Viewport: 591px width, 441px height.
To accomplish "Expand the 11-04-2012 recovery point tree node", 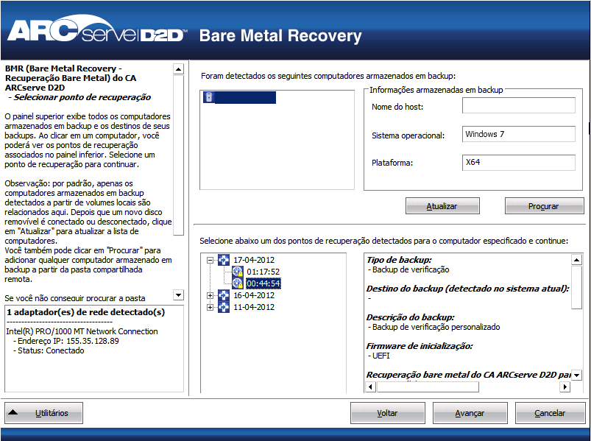I will pyautogui.click(x=211, y=307).
